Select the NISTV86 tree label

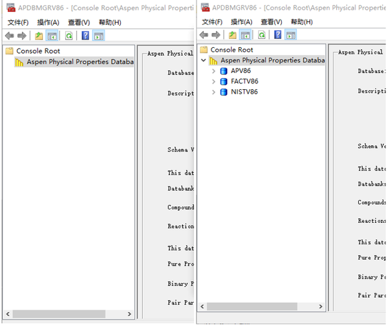(244, 92)
